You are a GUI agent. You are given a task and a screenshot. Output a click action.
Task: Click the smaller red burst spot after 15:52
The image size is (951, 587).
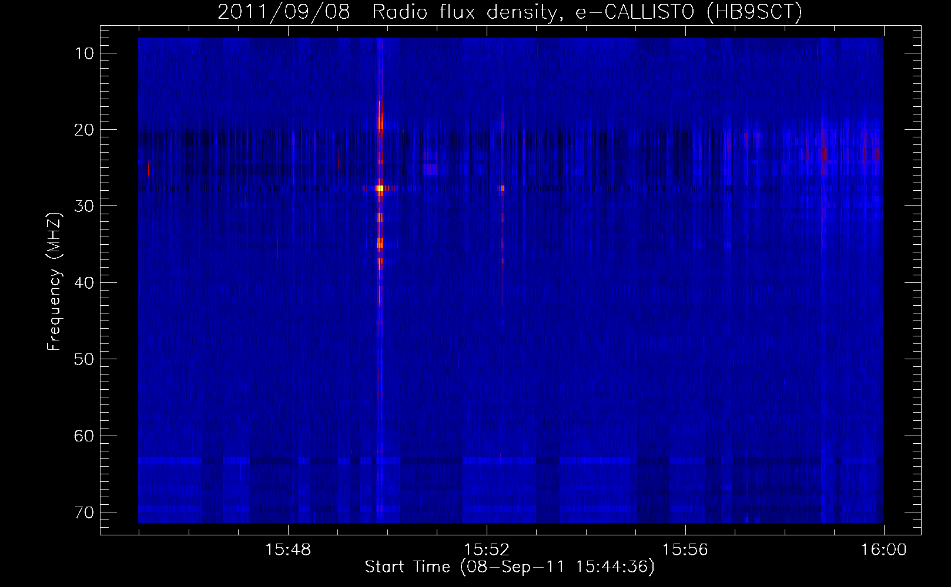coord(502,188)
